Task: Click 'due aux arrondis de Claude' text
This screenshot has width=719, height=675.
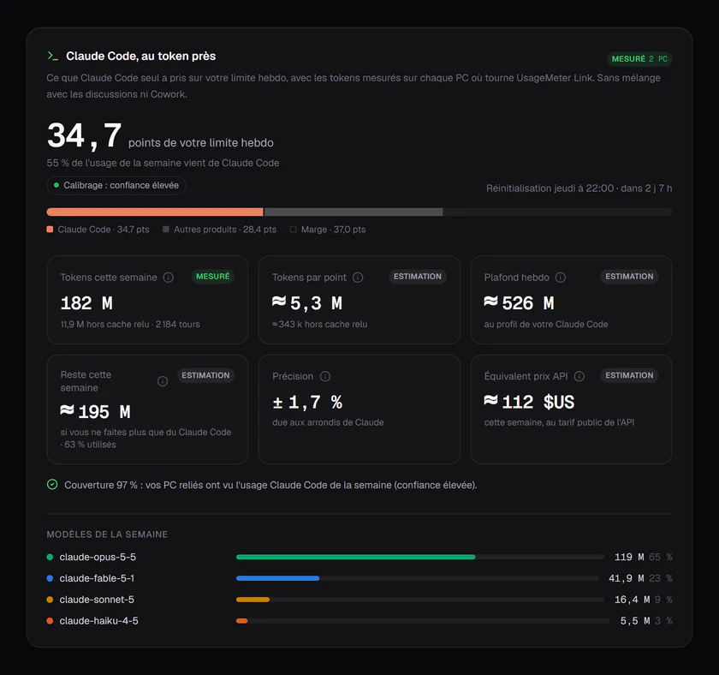Action: click(329, 422)
